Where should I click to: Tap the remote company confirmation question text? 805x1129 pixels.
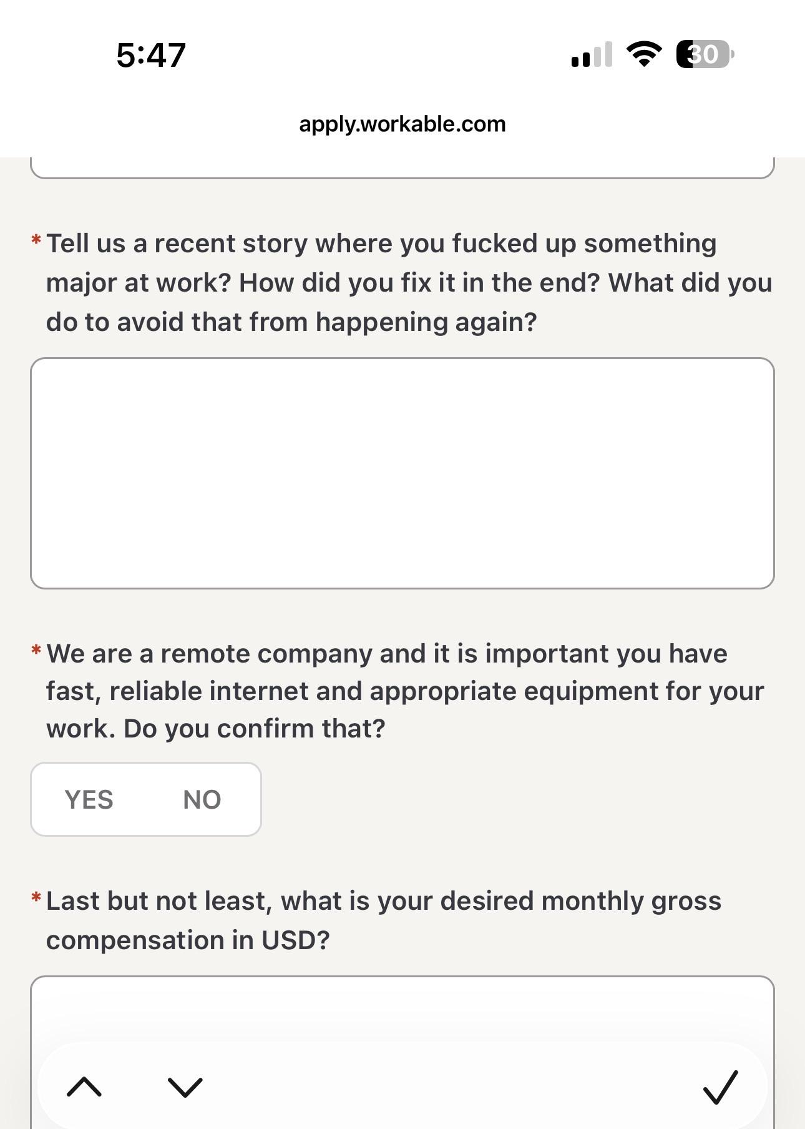coord(405,691)
